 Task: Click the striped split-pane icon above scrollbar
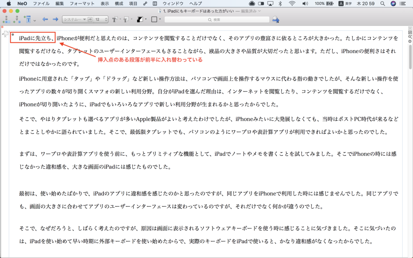click(x=410, y=33)
